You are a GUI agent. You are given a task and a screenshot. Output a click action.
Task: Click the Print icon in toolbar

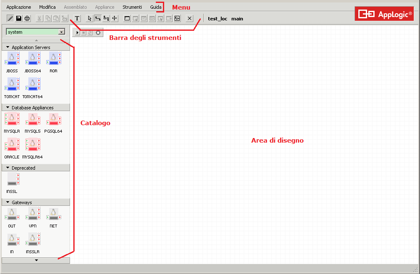pyautogui.click(x=27, y=18)
